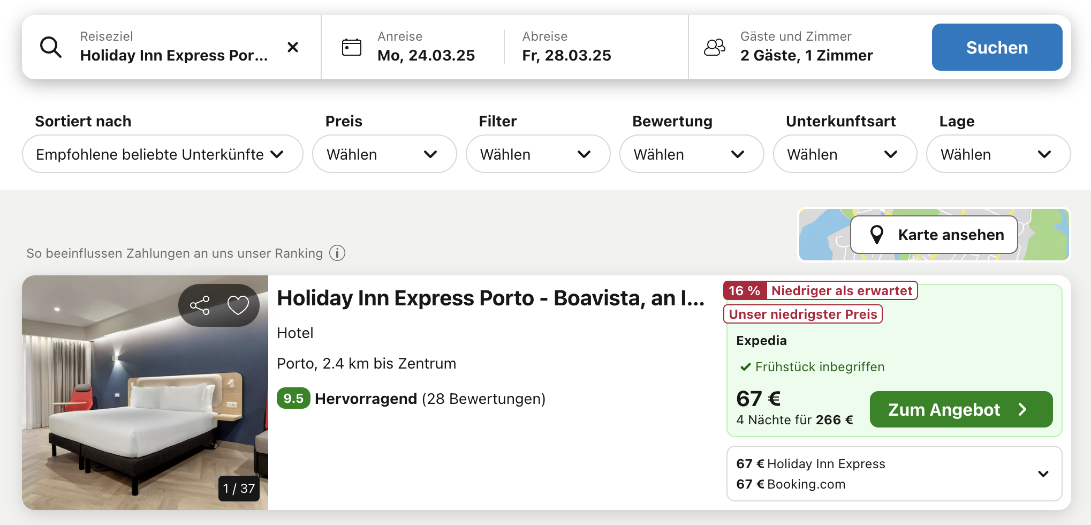
Task: Open the Filter dropdown
Action: point(538,154)
